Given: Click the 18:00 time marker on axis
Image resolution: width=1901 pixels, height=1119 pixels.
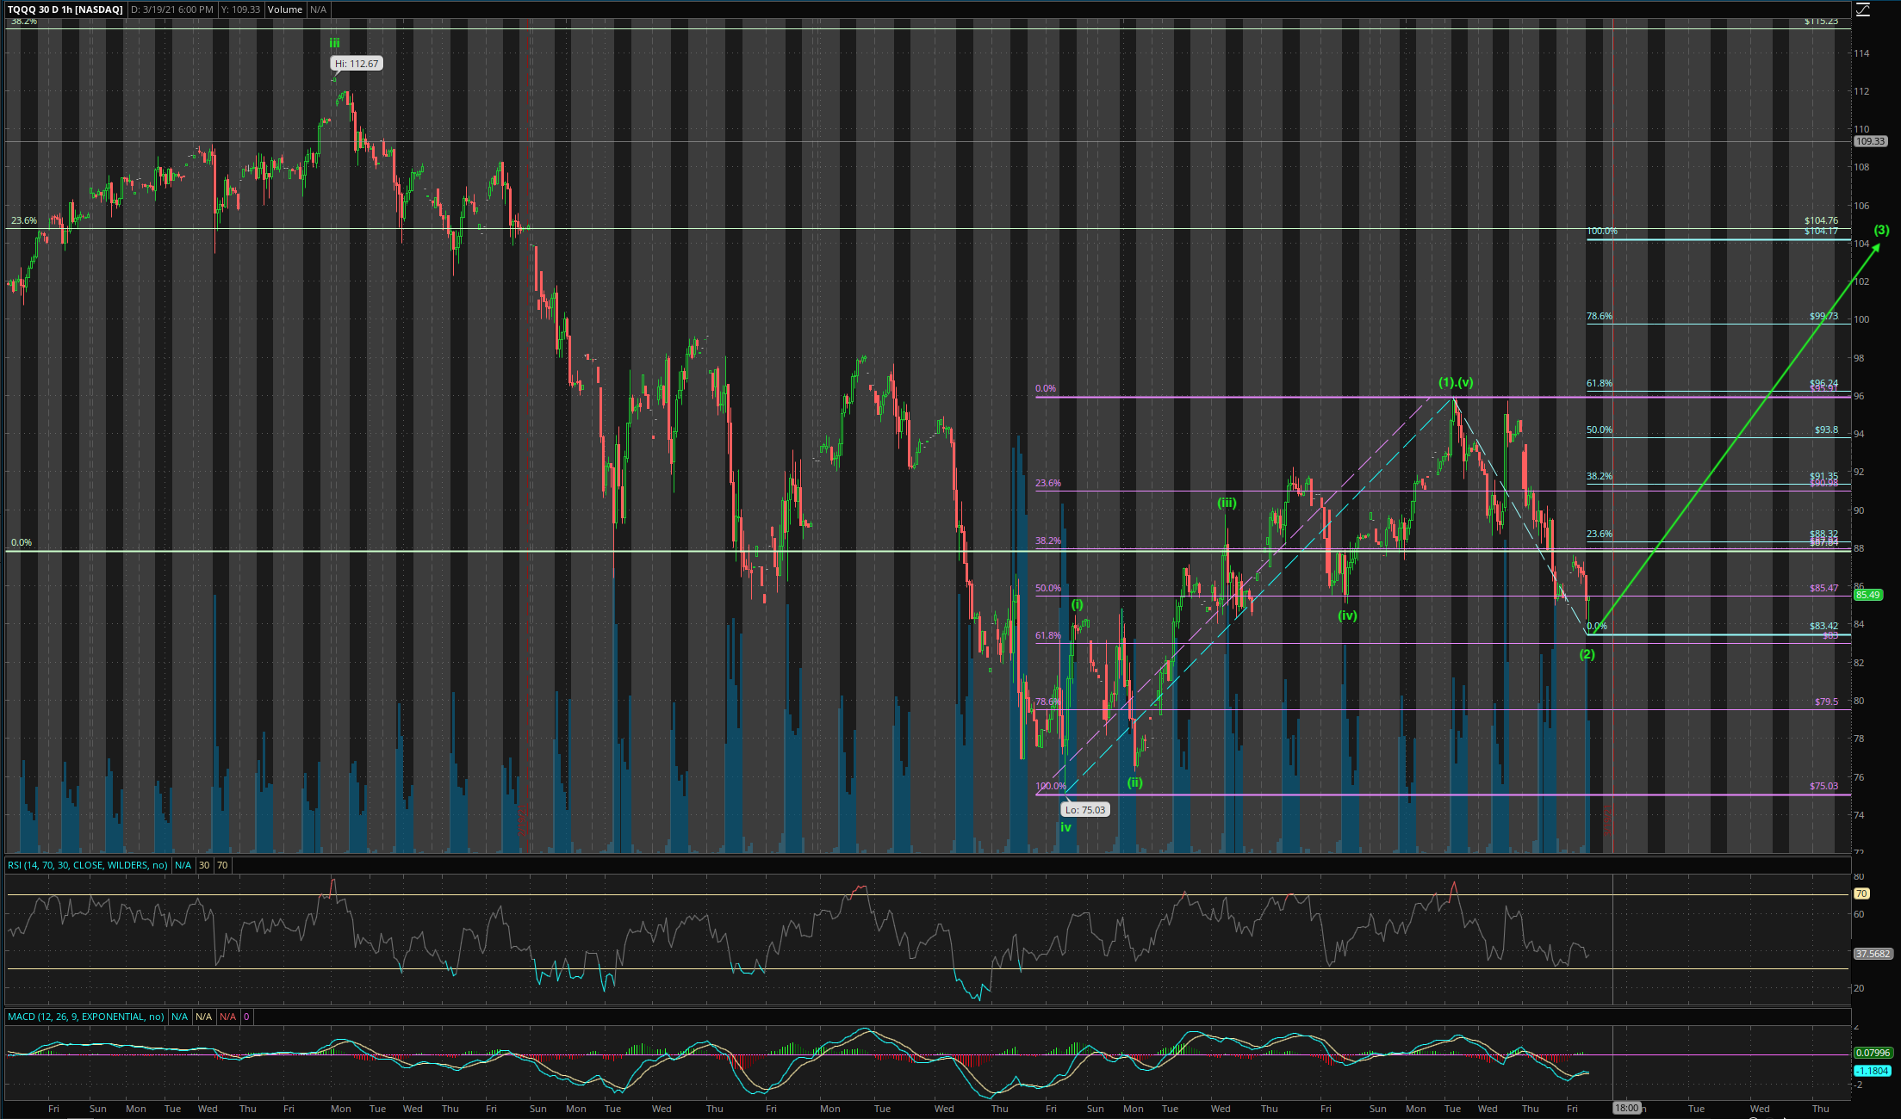Looking at the screenshot, I should pyautogui.click(x=1626, y=1108).
